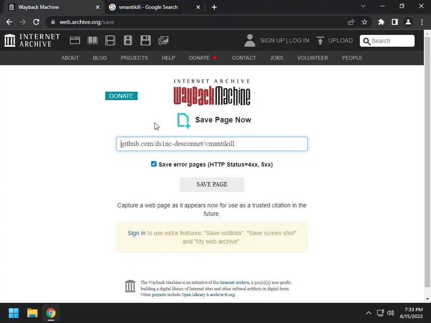Open the network icon in the system tray
431x323 pixels.
(380, 313)
